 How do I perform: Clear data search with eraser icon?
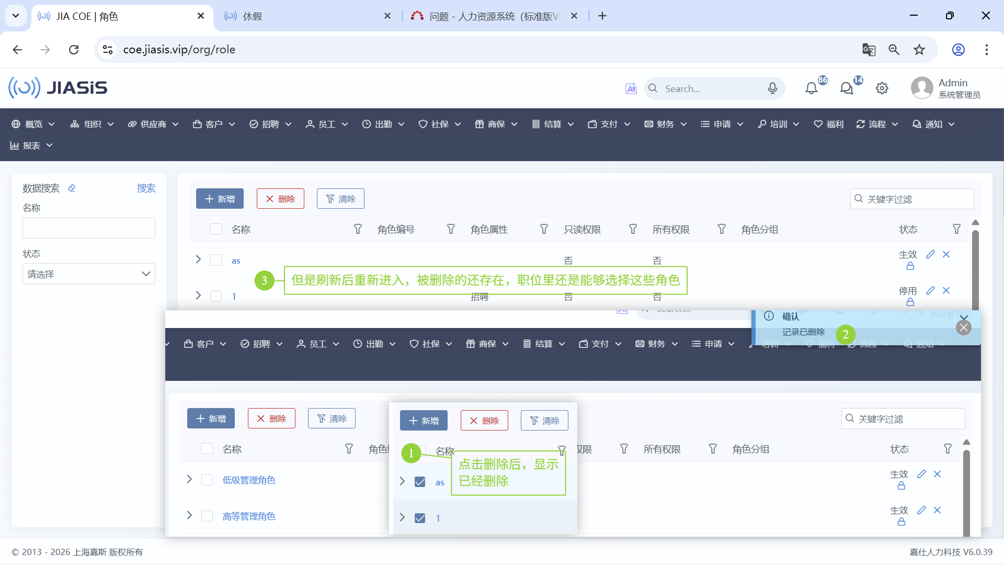click(x=72, y=188)
